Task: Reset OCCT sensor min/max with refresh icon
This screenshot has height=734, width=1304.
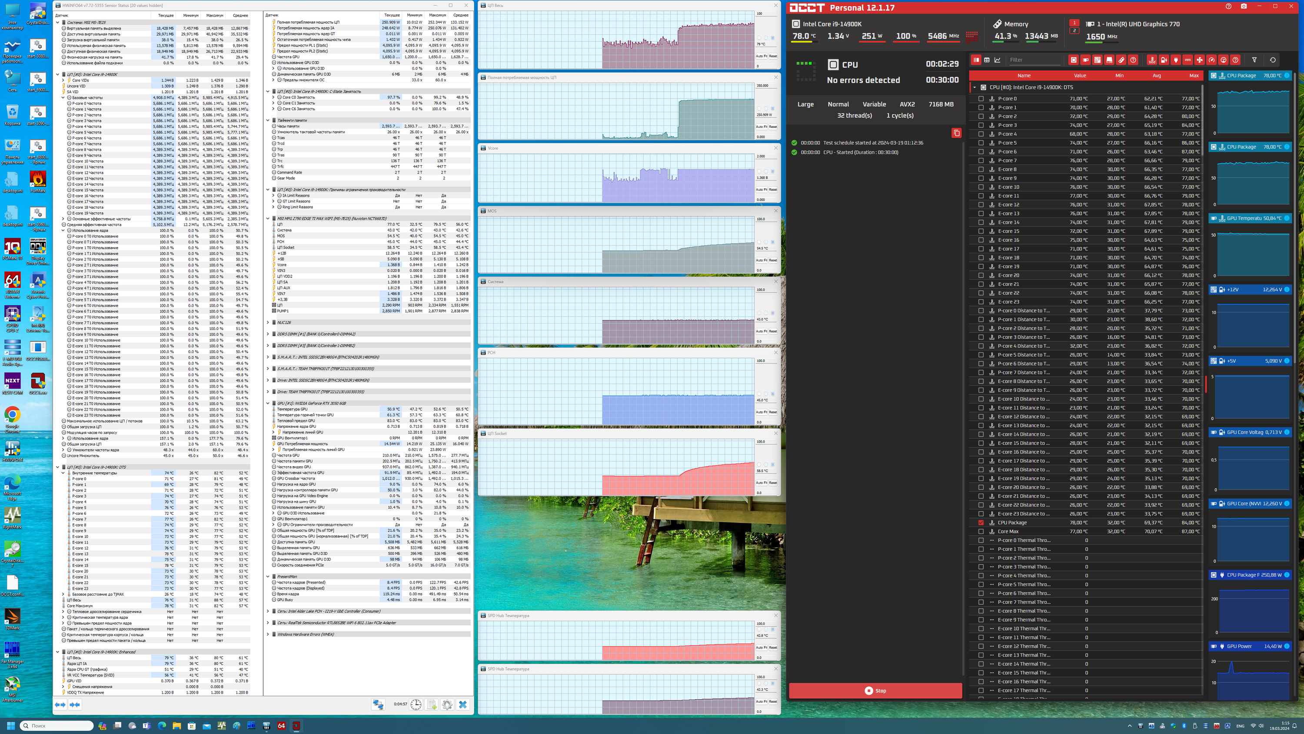Action: [x=1273, y=60]
